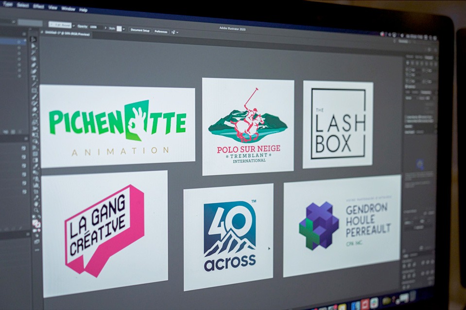Click the Edit Toolbar three-dots icon

click(36, 250)
